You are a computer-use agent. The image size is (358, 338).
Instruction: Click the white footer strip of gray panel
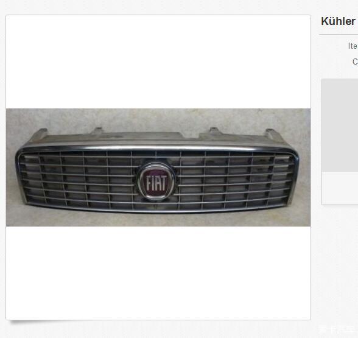[340, 188]
